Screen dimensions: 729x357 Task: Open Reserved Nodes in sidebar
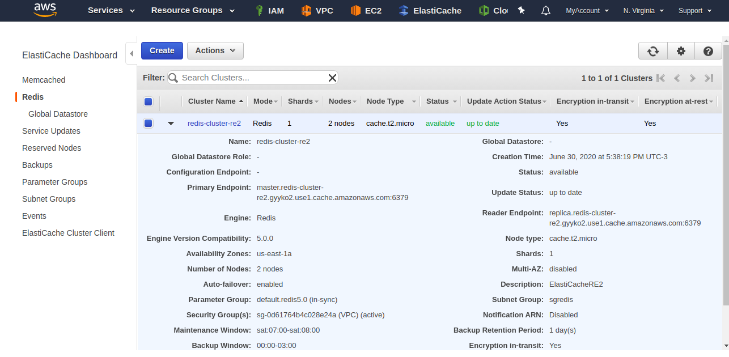click(52, 148)
